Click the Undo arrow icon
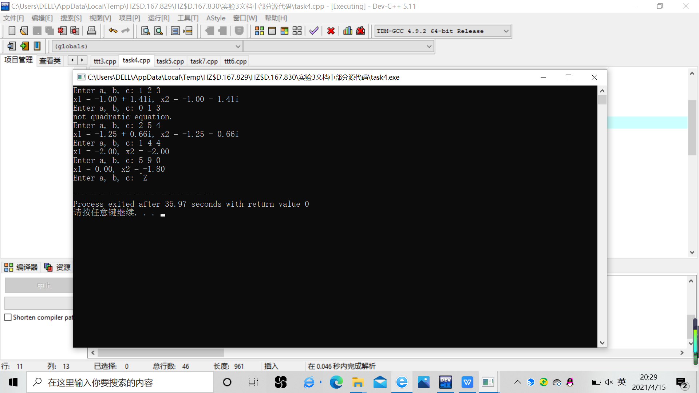This screenshot has width=699, height=393. (x=113, y=31)
